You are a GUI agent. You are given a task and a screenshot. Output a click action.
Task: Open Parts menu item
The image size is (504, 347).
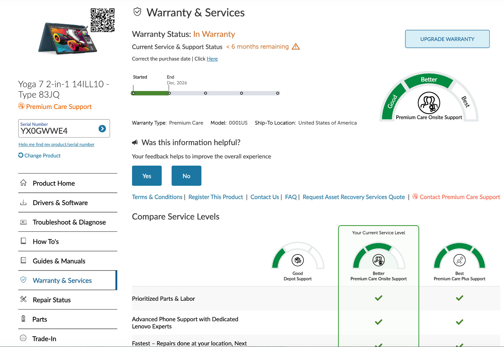pyautogui.click(x=68, y=319)
